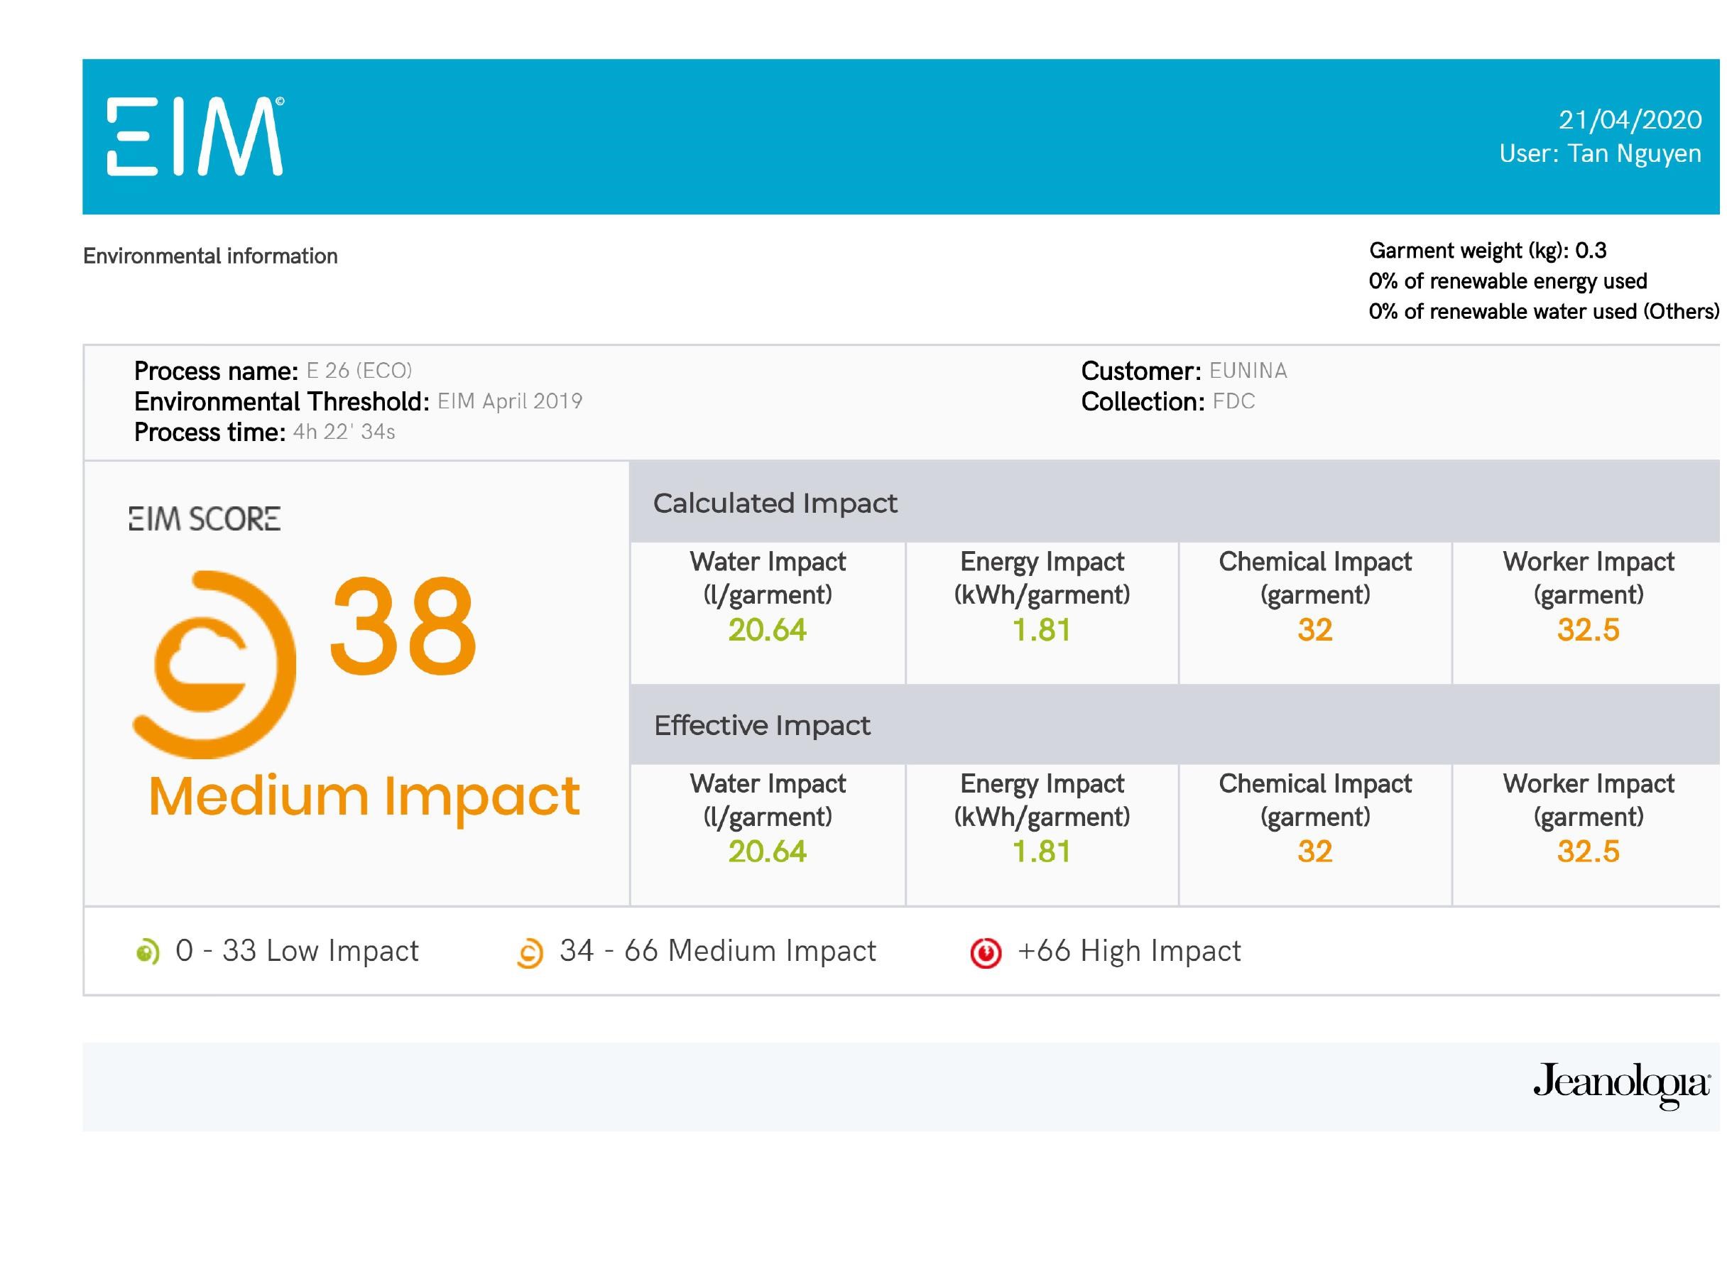The image size is (1727, 1267).
Task: Click the EIM SCORE heading logo
Action: (x=205, y=519)
